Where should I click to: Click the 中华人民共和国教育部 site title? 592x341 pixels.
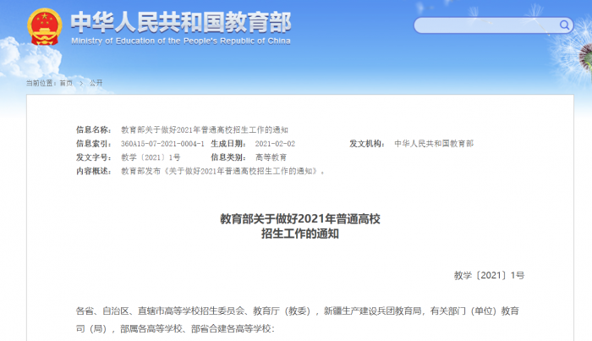pyautogui.click(x=181, y=22)
